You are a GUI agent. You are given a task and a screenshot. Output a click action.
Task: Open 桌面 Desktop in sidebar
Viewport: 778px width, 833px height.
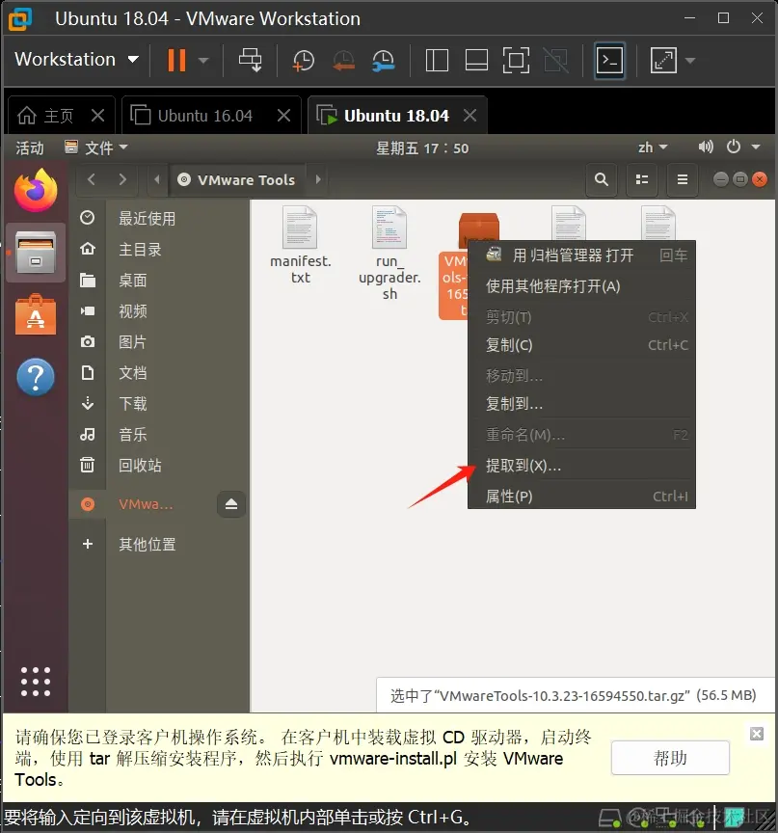(159, 280)
